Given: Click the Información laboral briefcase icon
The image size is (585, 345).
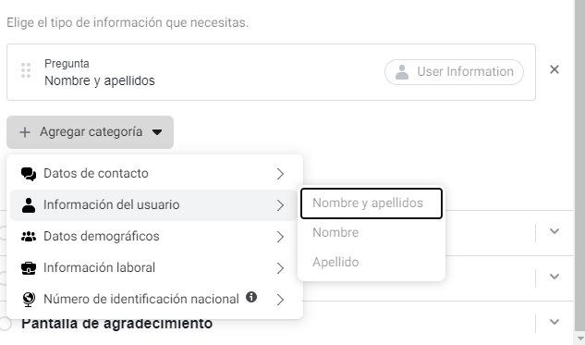Looking at the screenshot, I should (x=29, y=267).
